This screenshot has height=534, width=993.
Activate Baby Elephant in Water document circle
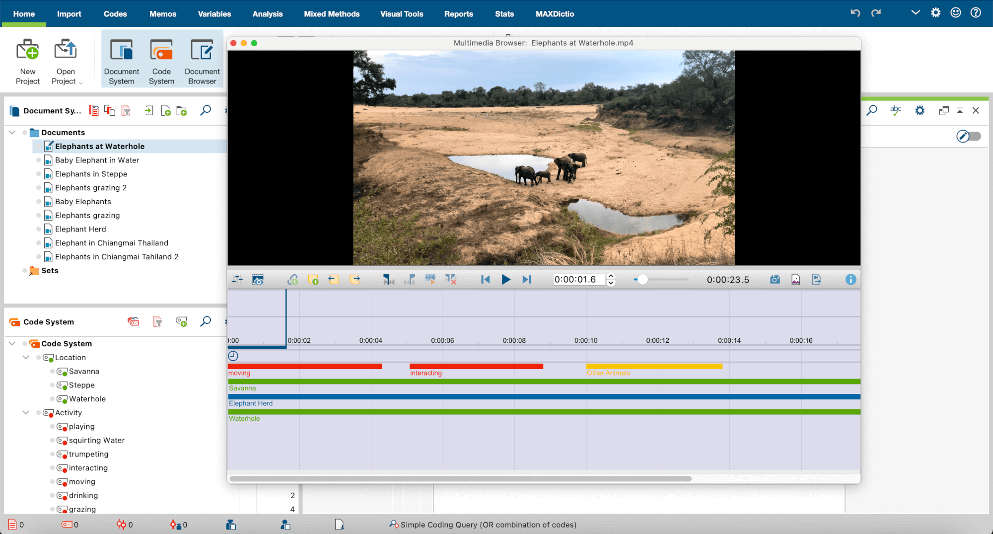[39, 160]
